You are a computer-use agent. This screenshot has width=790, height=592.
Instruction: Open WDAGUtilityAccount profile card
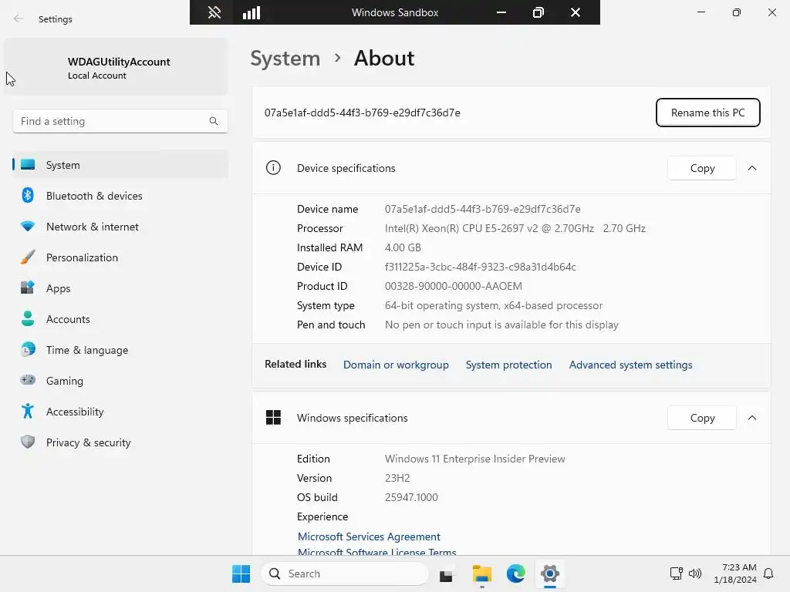[x=116, y=68]
